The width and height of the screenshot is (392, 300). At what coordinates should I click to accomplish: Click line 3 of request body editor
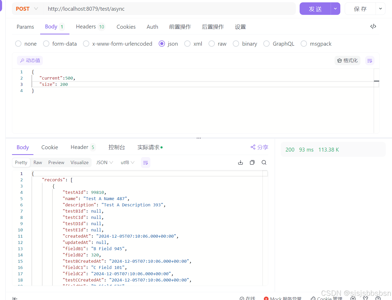203,84
